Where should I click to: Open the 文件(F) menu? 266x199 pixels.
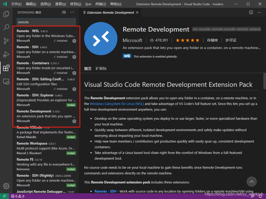pyautogui.click(x=16, y=4)
